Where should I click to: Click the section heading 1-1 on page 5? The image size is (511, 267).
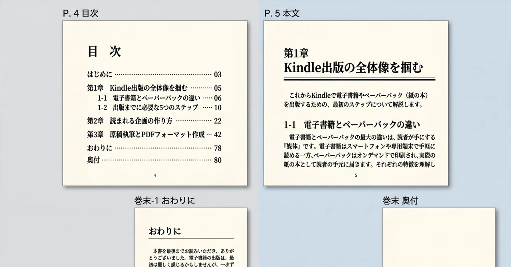point(352,125)
